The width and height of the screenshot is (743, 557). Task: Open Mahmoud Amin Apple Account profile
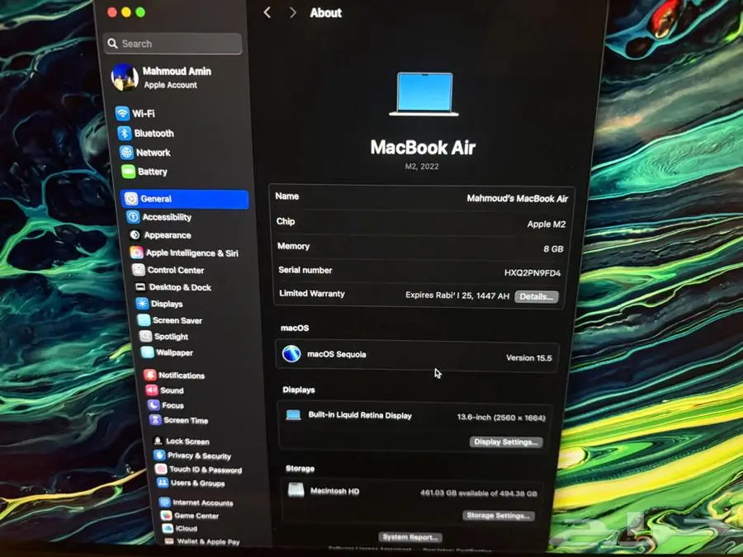(x=162, y=78)
